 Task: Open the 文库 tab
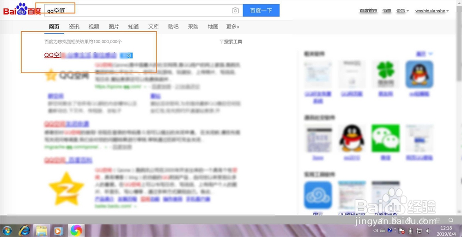153,27
